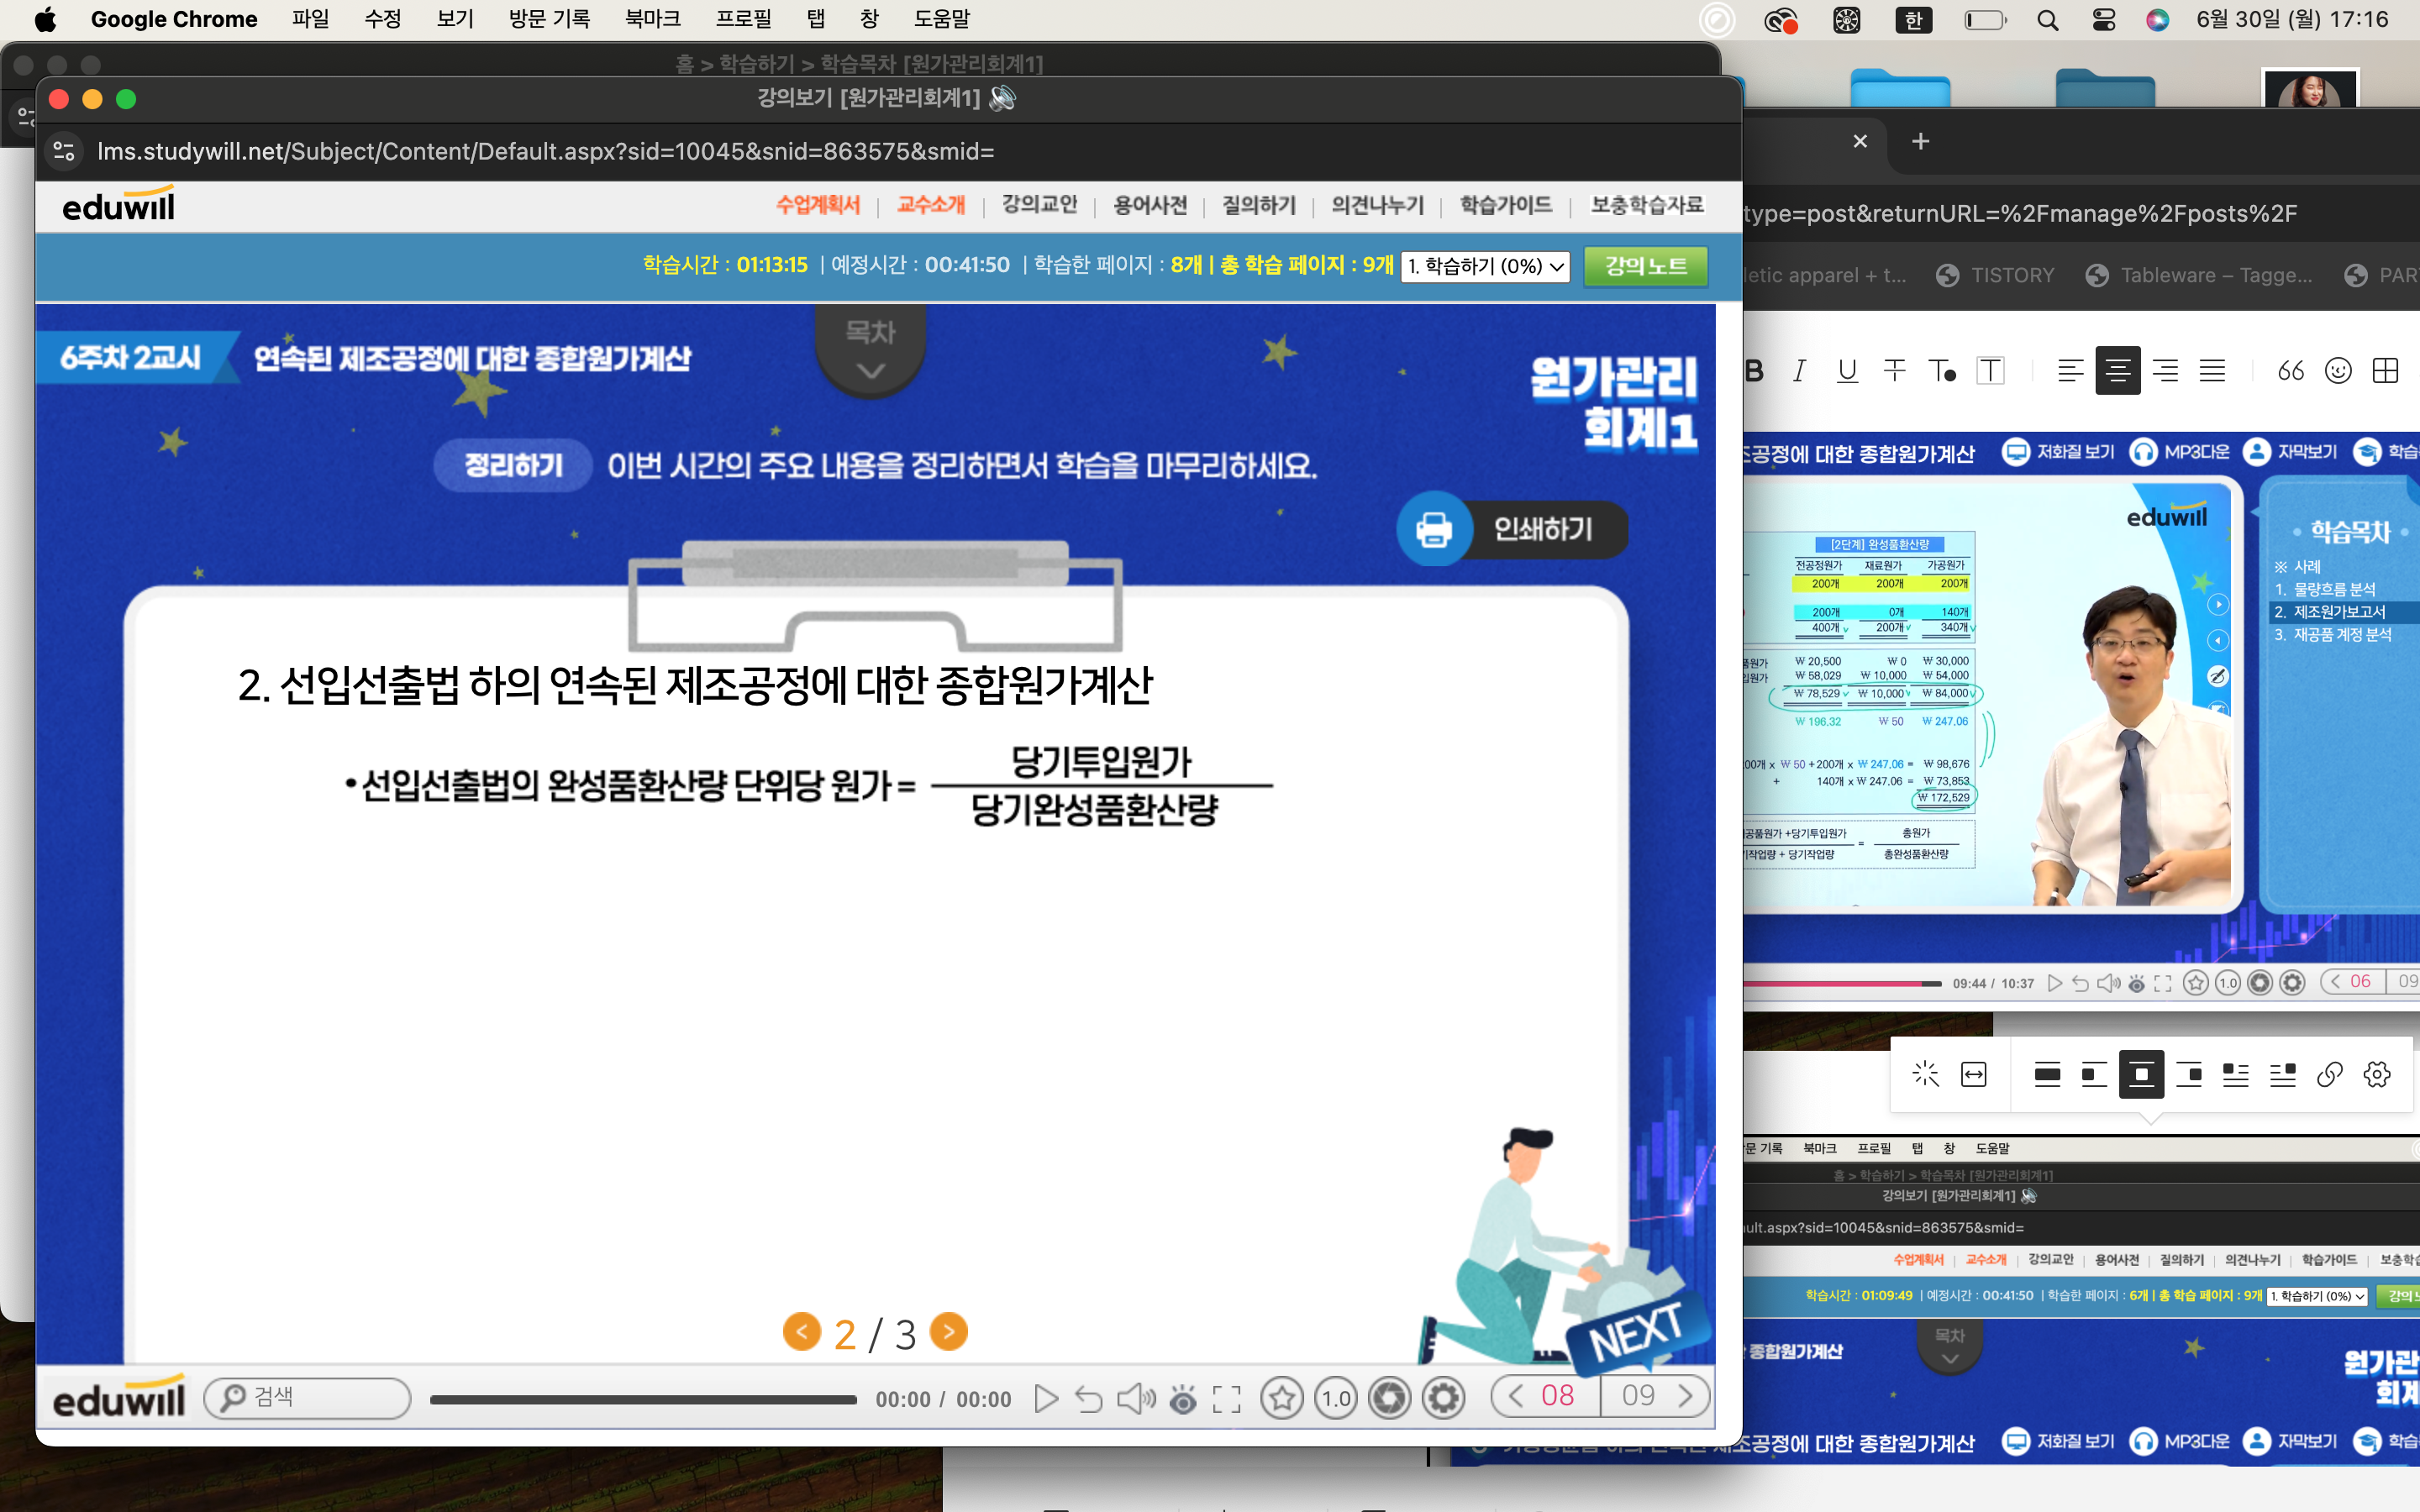Open the 북마크 menu in the menu bar
Viewport: 2420px width, 1512px height.
[652, 19]
